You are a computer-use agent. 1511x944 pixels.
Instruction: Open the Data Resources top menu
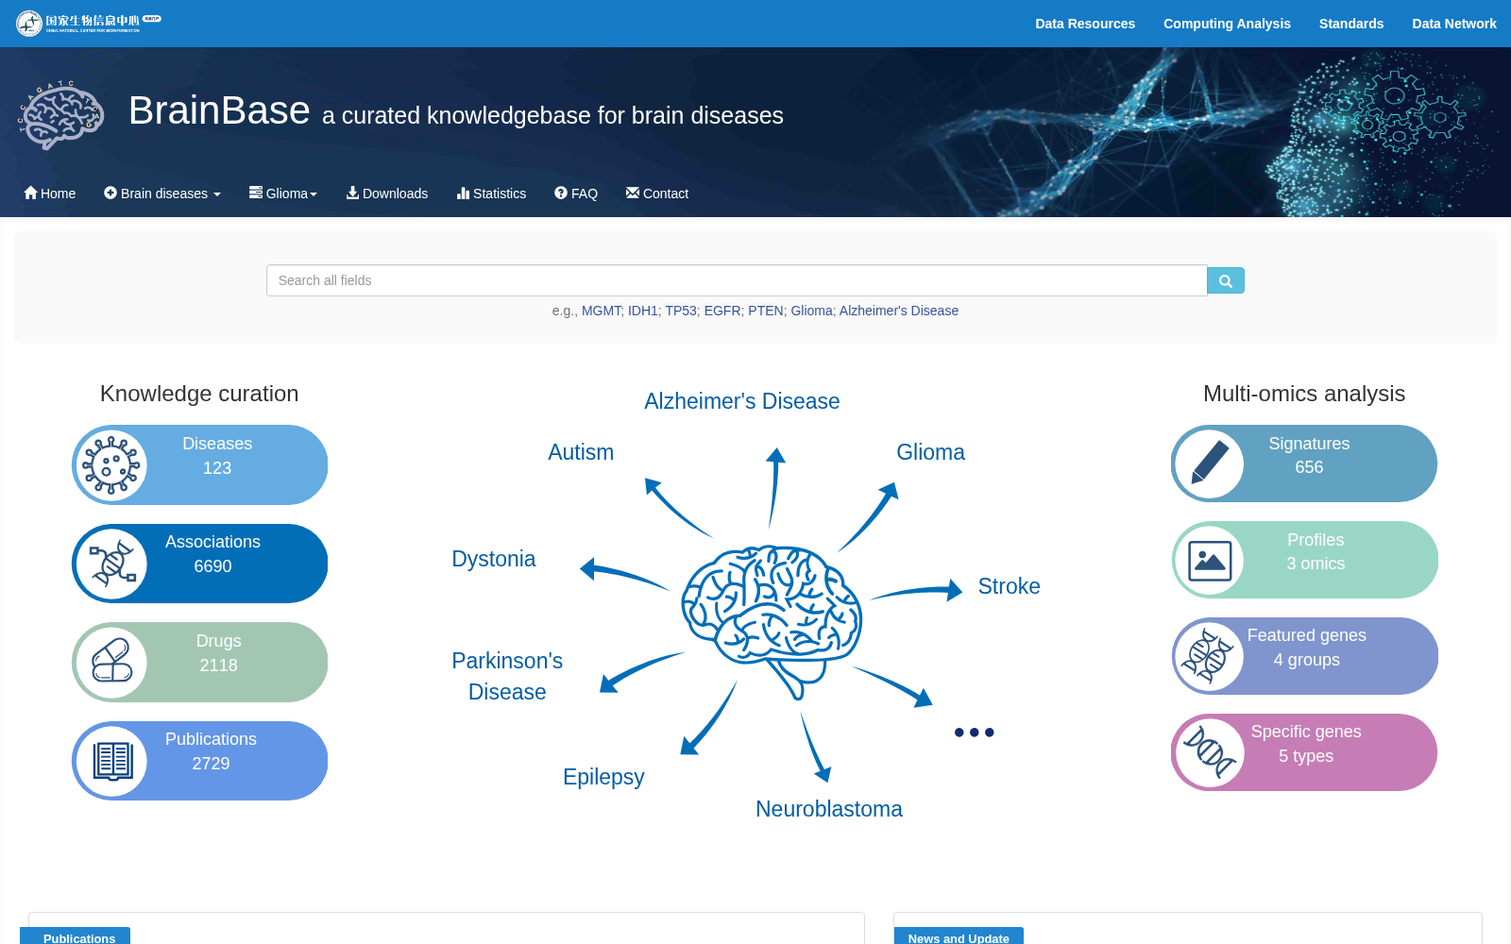point(1085,24)
